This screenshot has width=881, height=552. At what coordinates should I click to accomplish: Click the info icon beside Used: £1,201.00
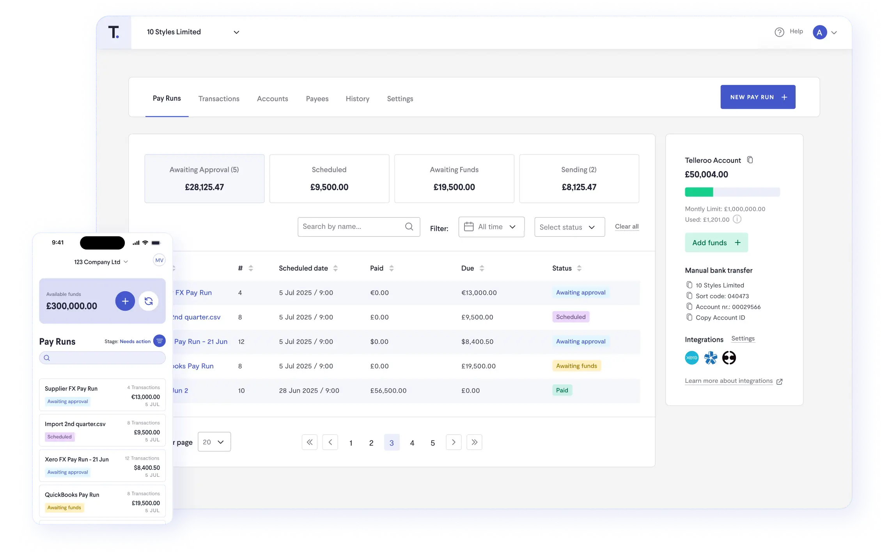737,219
